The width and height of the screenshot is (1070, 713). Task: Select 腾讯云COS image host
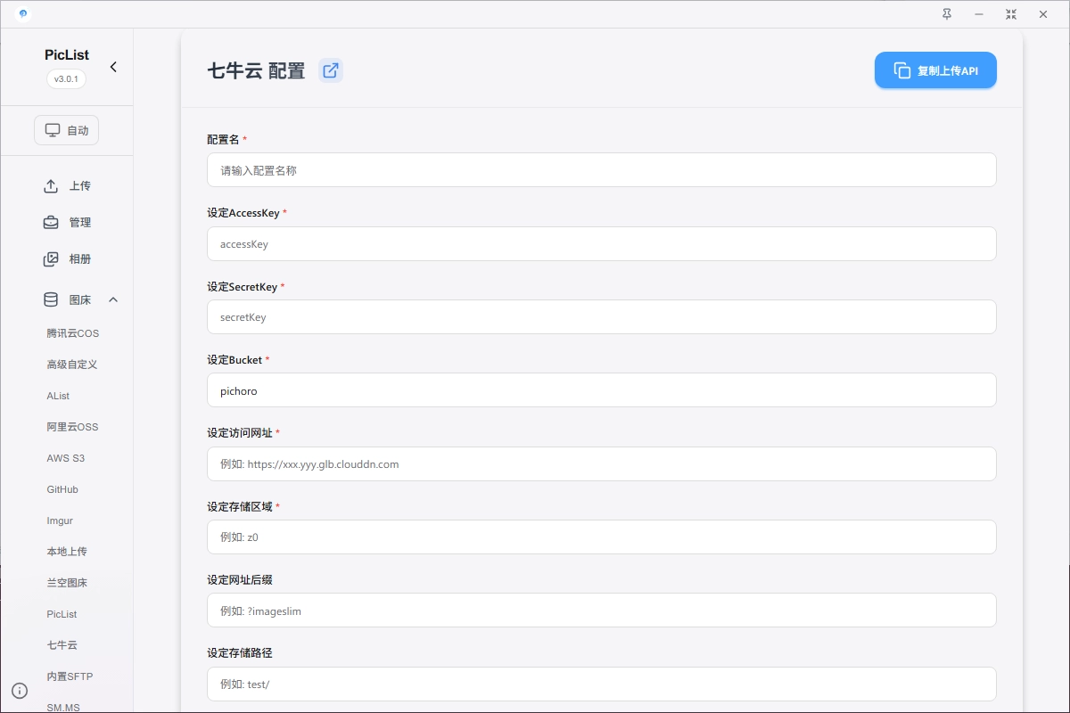coord(73,333)
